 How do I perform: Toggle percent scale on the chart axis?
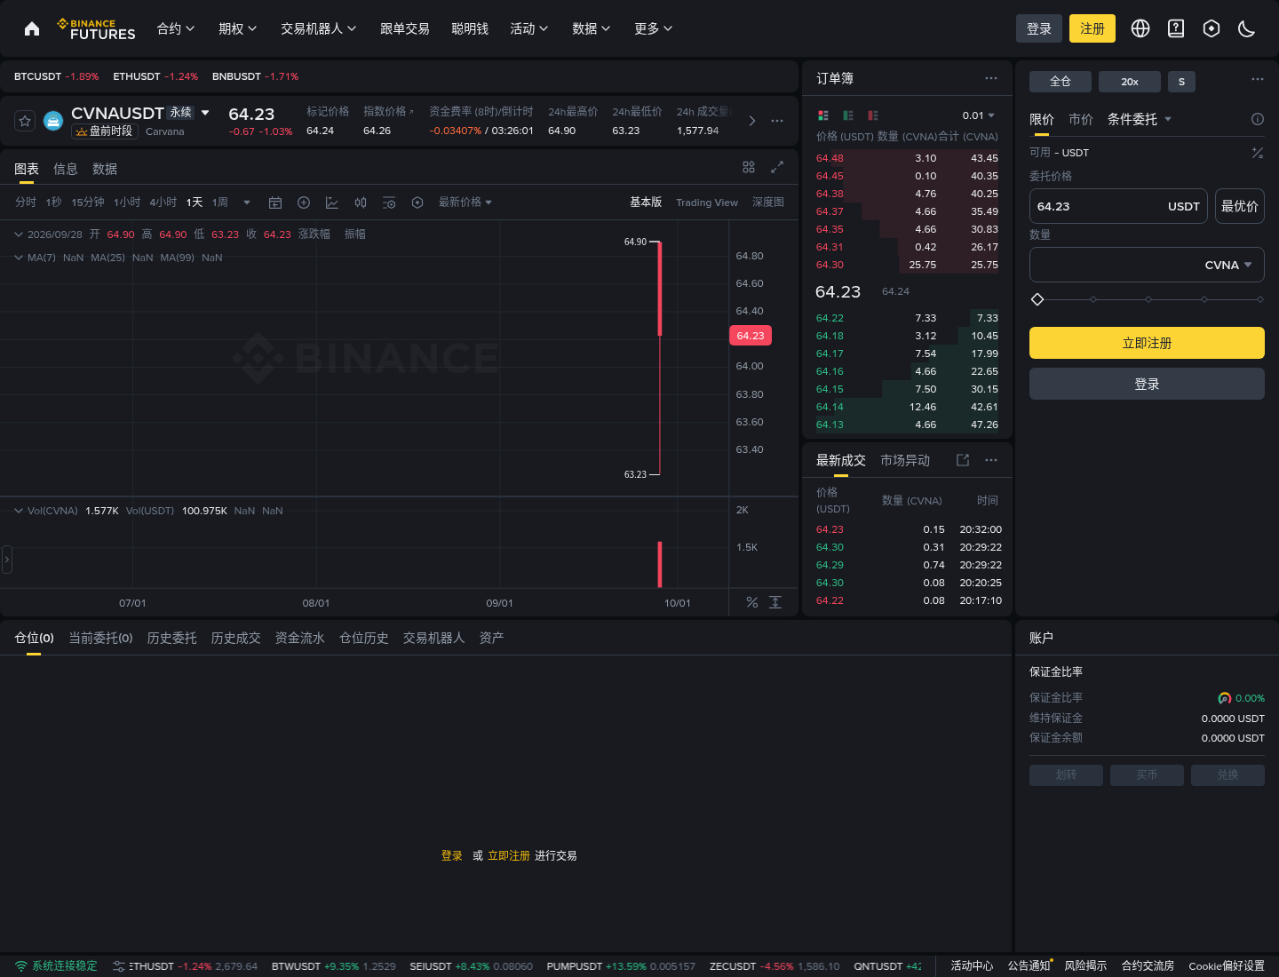[752, 602]
